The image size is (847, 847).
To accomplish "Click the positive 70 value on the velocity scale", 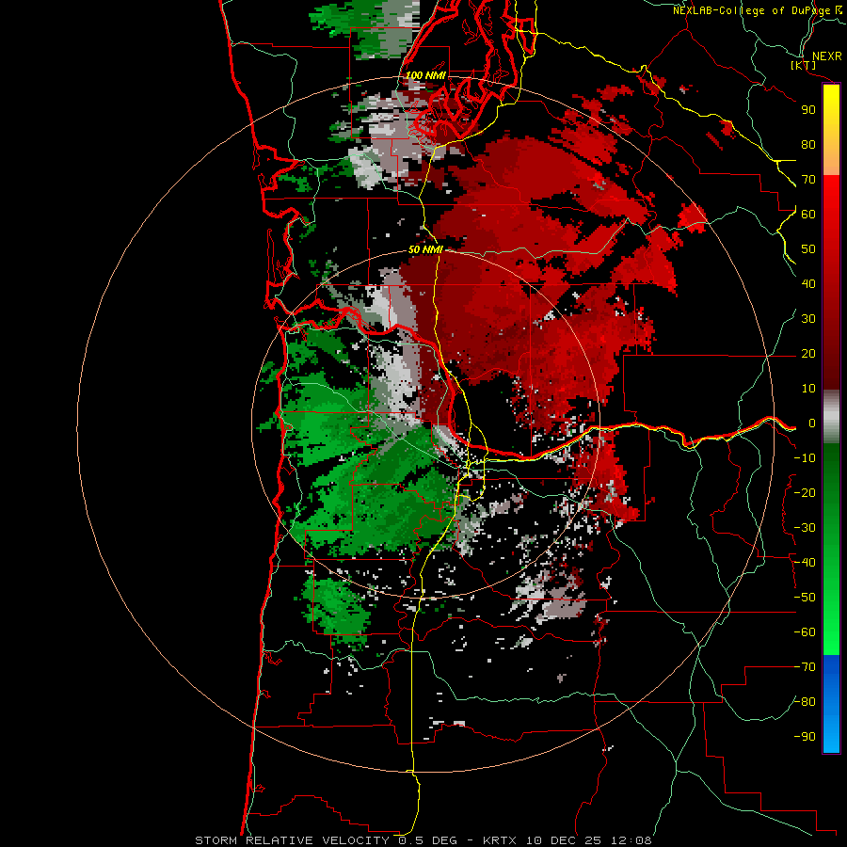I will pos(808,180).
